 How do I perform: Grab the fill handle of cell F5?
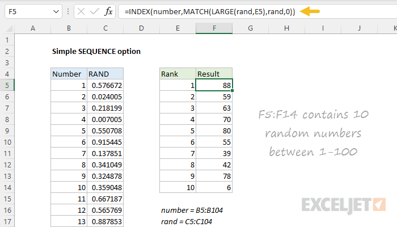pos(232,90)
